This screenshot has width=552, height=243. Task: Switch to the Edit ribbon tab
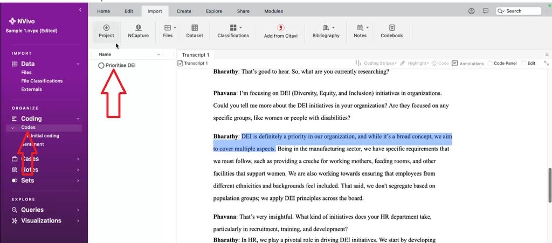(129, 11)
